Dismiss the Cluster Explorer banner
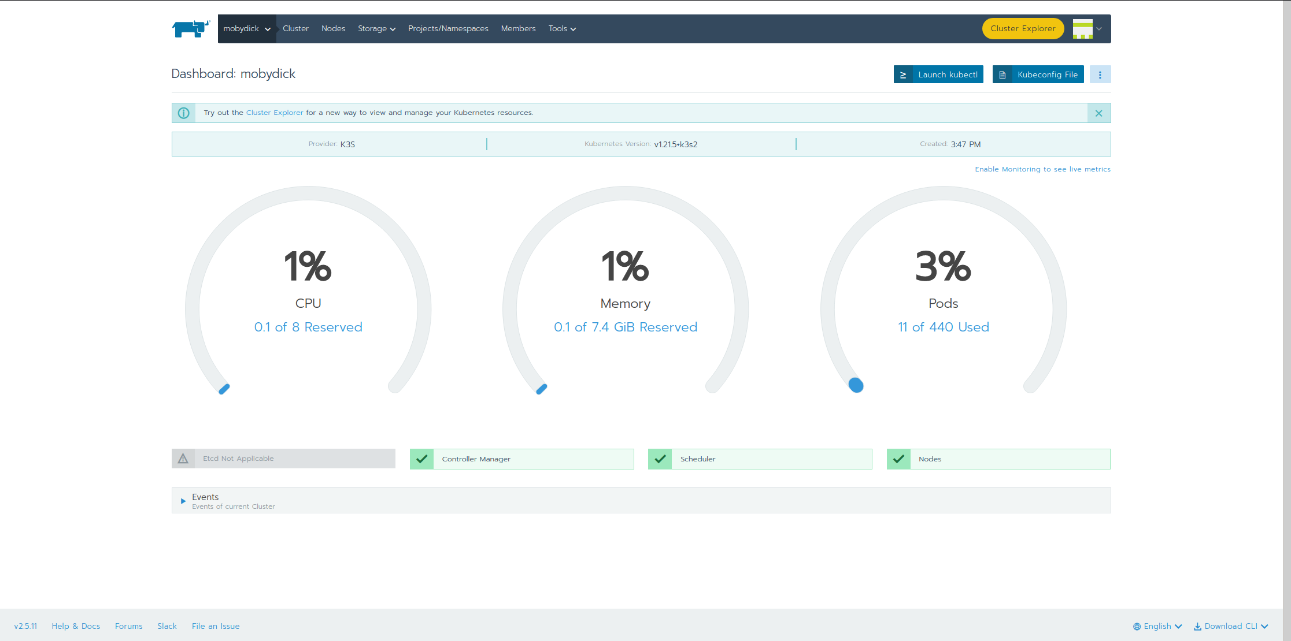1291x641 pixels. (x=1099, y=113)
